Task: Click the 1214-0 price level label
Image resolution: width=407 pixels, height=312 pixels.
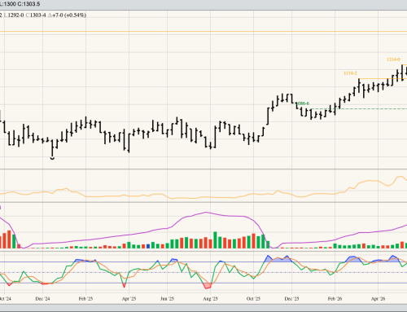Action: click(x=393, y=59)
